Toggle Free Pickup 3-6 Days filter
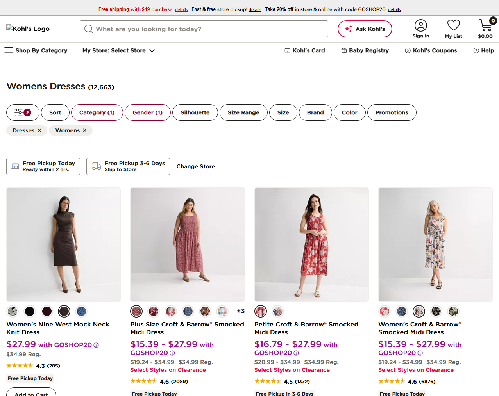499x396 pixels. [x=128, y=166]
